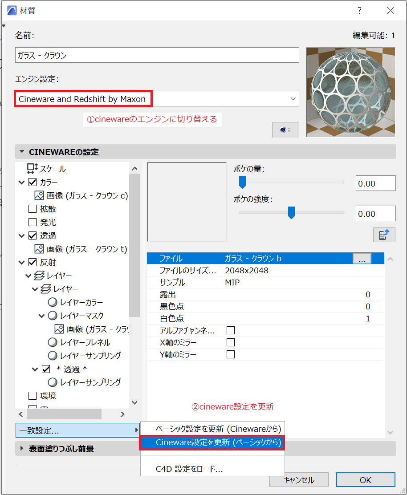The height and width of the screenshot is (495, 407).
Task: Click the empty texture preview box
Action: [187, 202]
